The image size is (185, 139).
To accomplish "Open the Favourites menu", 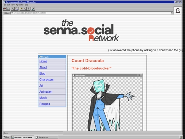I will (x=20, y=5).
